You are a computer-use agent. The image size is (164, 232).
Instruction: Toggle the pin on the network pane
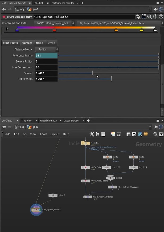point(156,127)
